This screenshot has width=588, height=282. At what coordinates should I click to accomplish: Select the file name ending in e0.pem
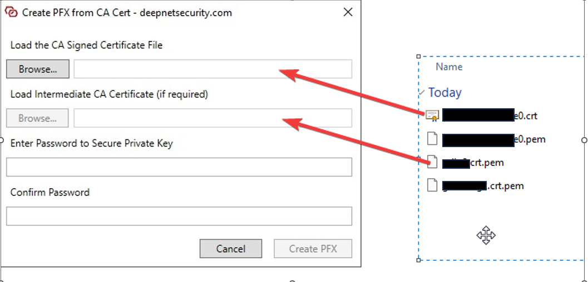click(490, 139)
